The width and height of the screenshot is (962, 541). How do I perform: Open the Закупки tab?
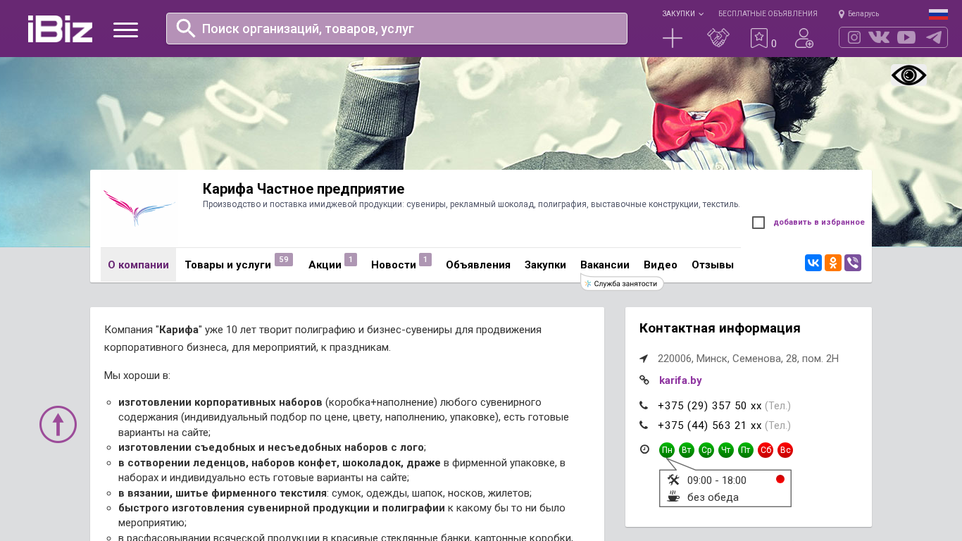tap(545, 265)
